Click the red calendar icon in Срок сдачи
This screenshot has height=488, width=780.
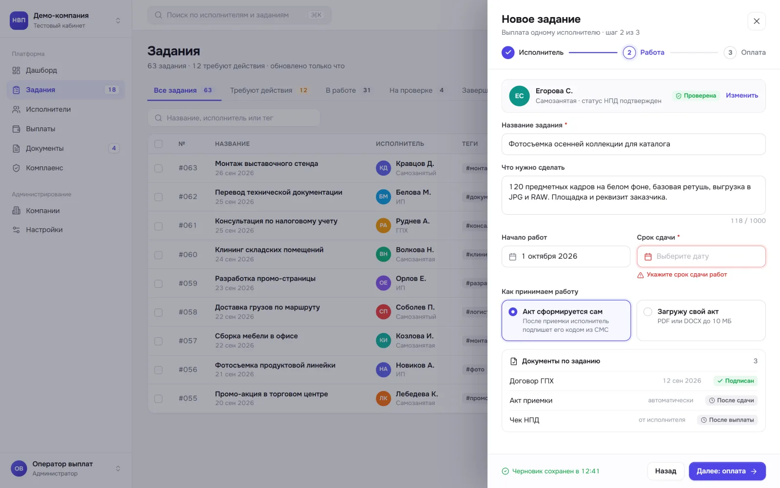point(648,257)
